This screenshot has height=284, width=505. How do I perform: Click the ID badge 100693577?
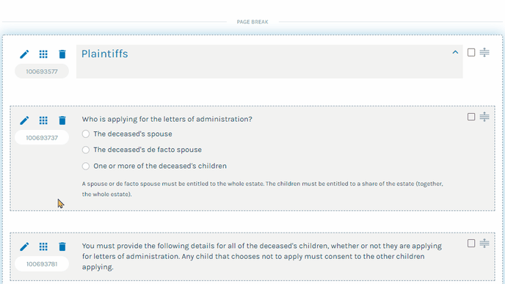(x=42, y=71)
